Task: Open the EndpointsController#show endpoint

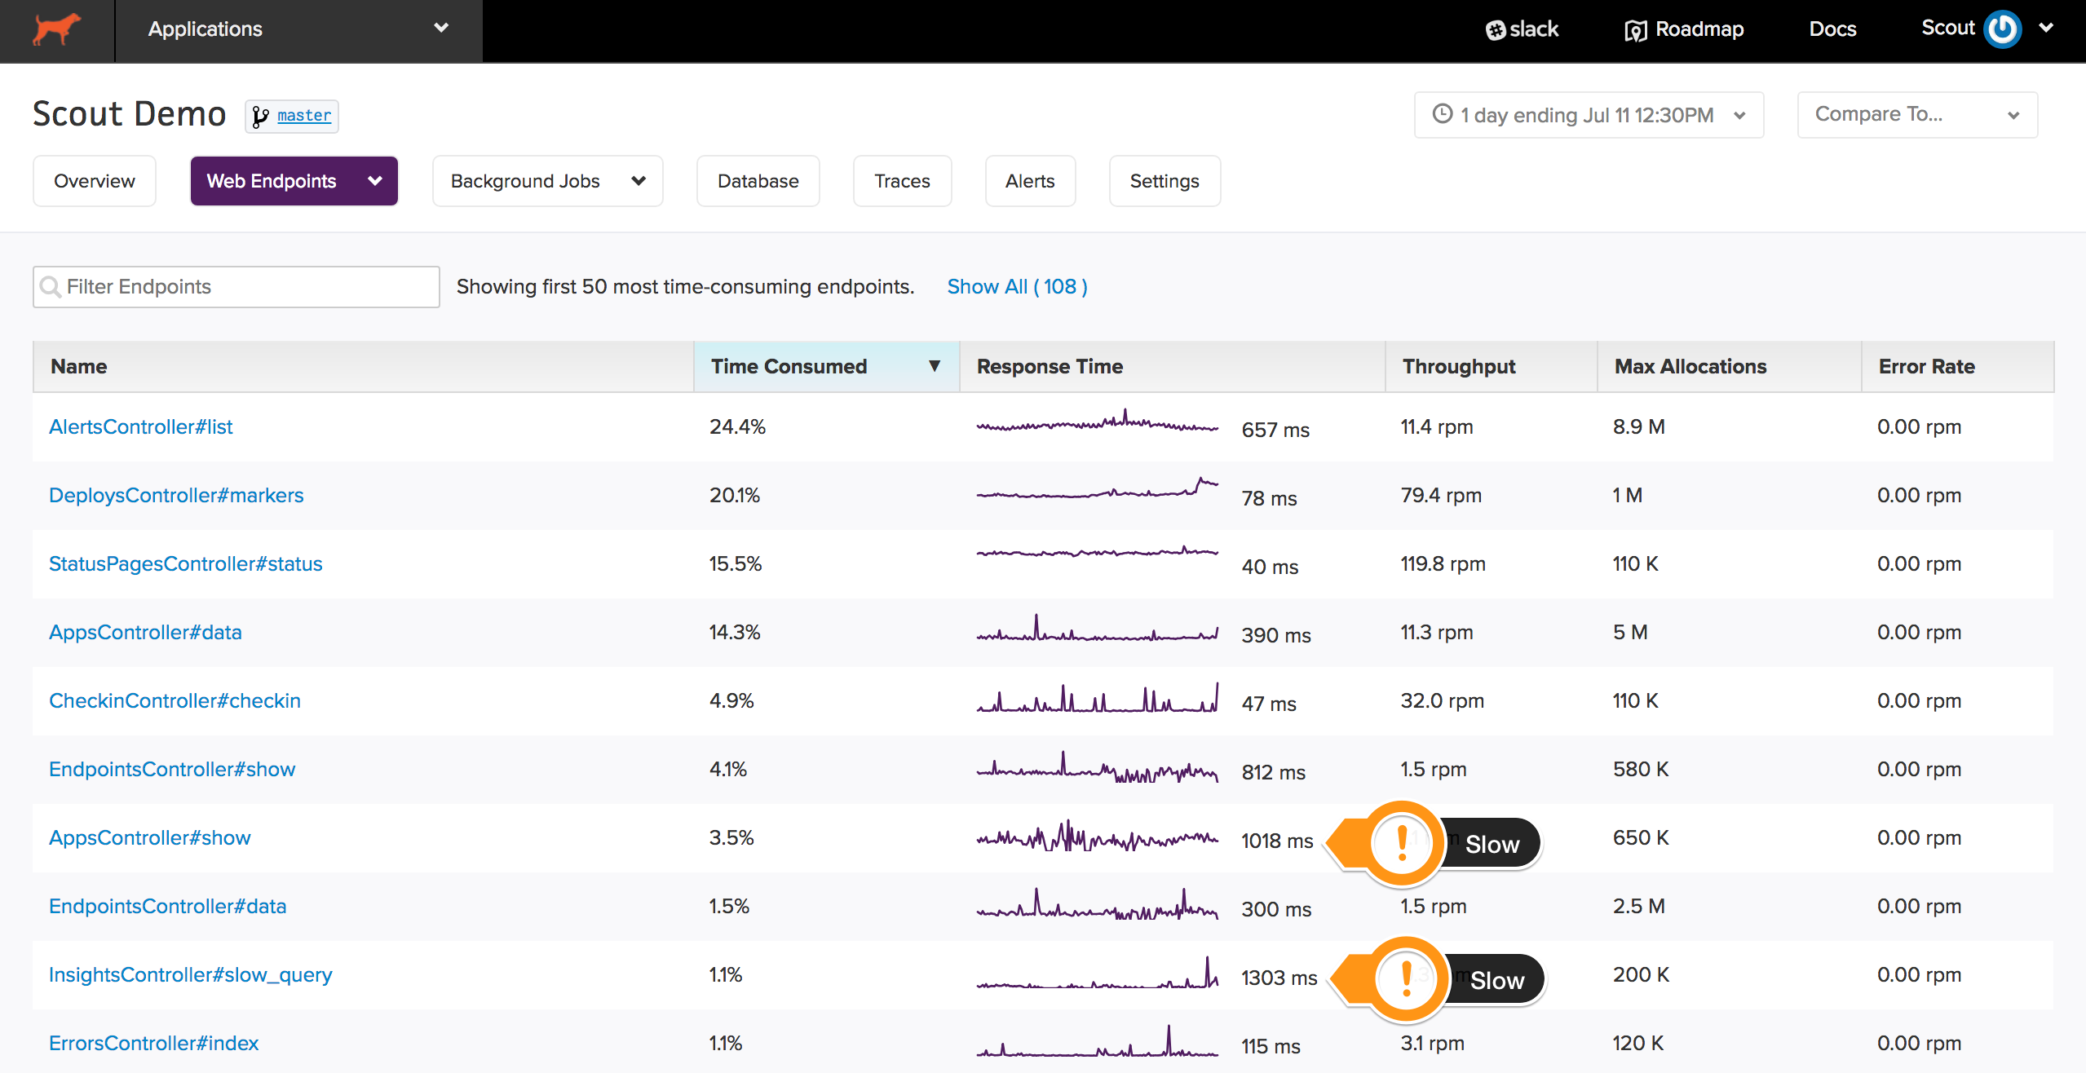Action: coord(172,770)
